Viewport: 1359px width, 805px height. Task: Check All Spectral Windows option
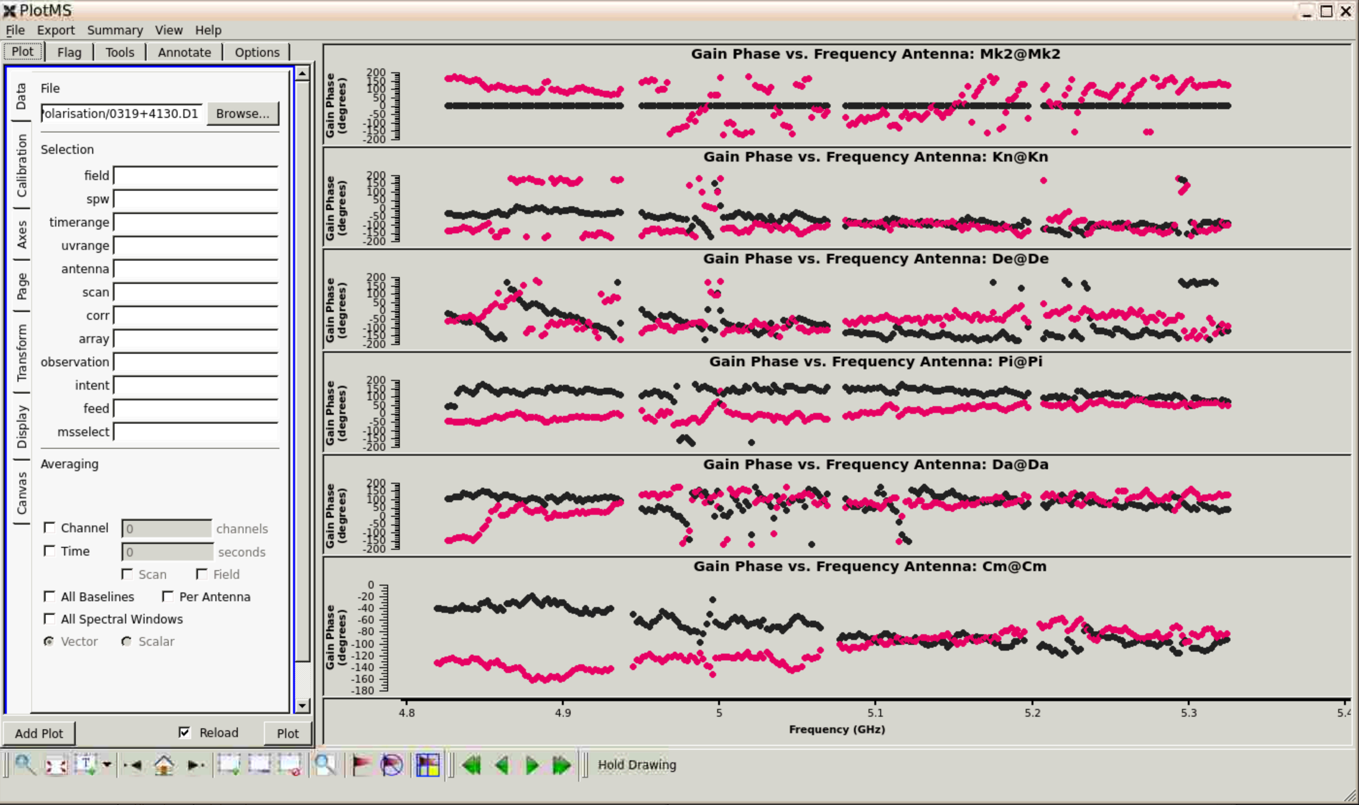click(49, 618)
